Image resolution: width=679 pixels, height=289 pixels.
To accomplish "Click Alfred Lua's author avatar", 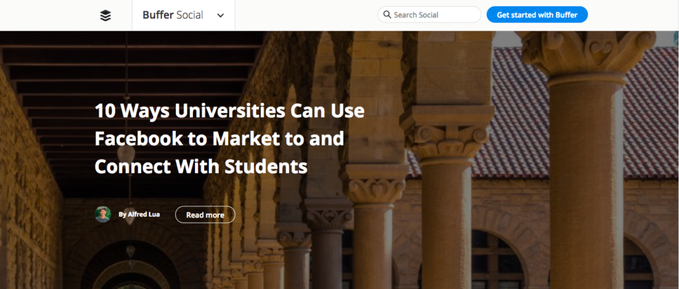I will pos(103,214).
